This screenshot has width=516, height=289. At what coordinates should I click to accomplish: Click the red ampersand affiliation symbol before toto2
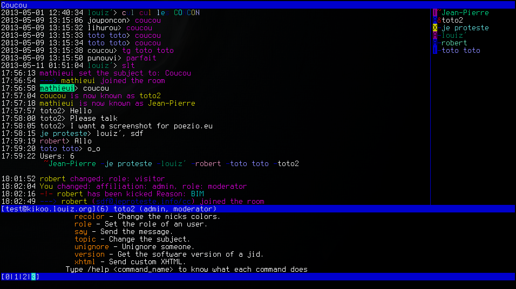(439, 20)
